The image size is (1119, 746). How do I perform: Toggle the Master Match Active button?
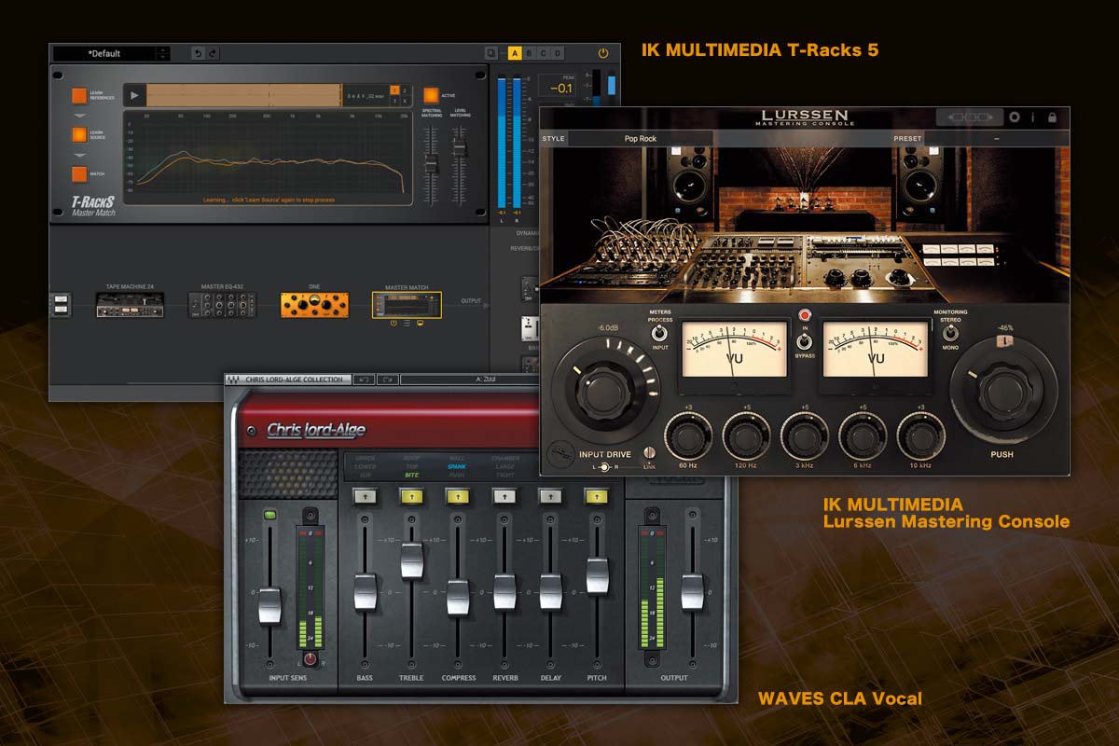(x=431, y=95)
